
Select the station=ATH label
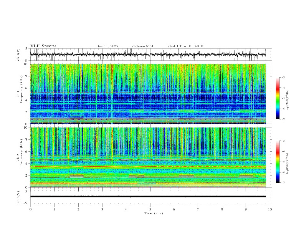point(142,46)
